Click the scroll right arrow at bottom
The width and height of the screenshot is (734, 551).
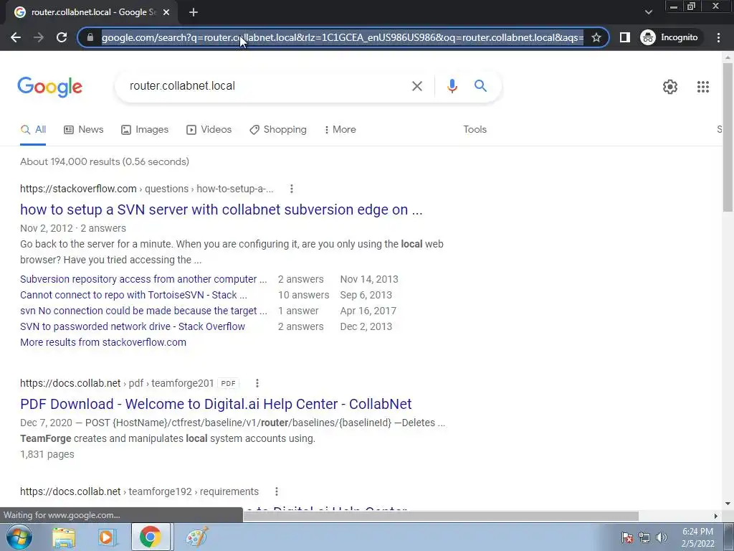tap(716, 516)
